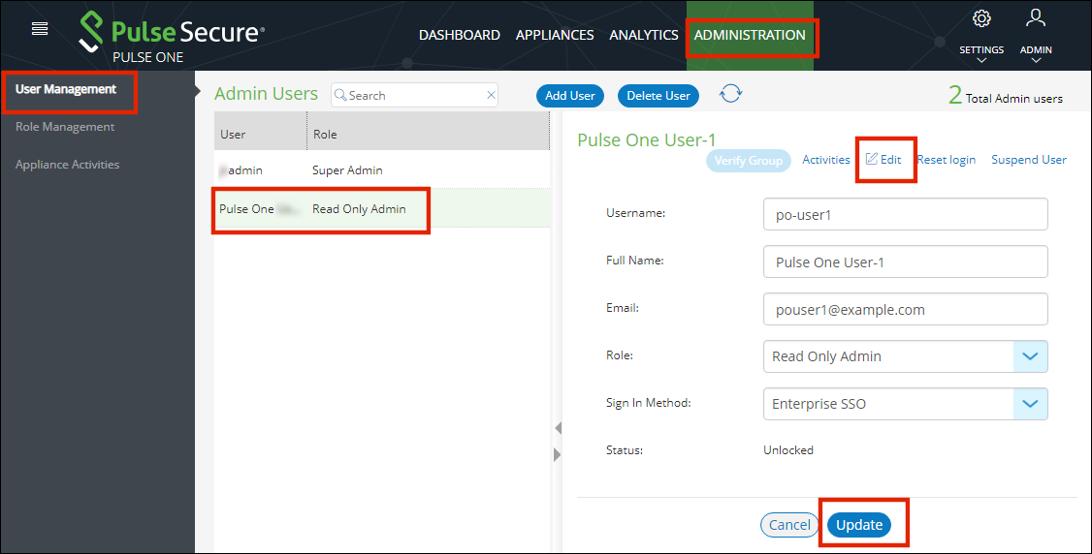This screenshot has width=1092, height=554.
Task: Open the hamburger menu icon
Action: tap(40, 28)
